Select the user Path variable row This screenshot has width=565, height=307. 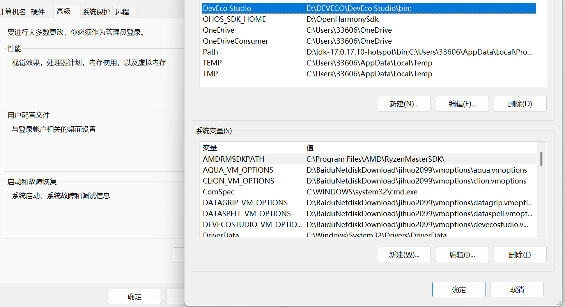coord(368,52)
